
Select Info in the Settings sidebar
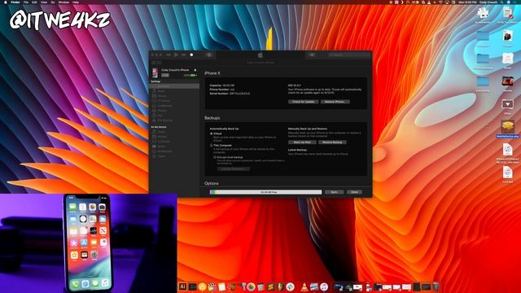175,116
